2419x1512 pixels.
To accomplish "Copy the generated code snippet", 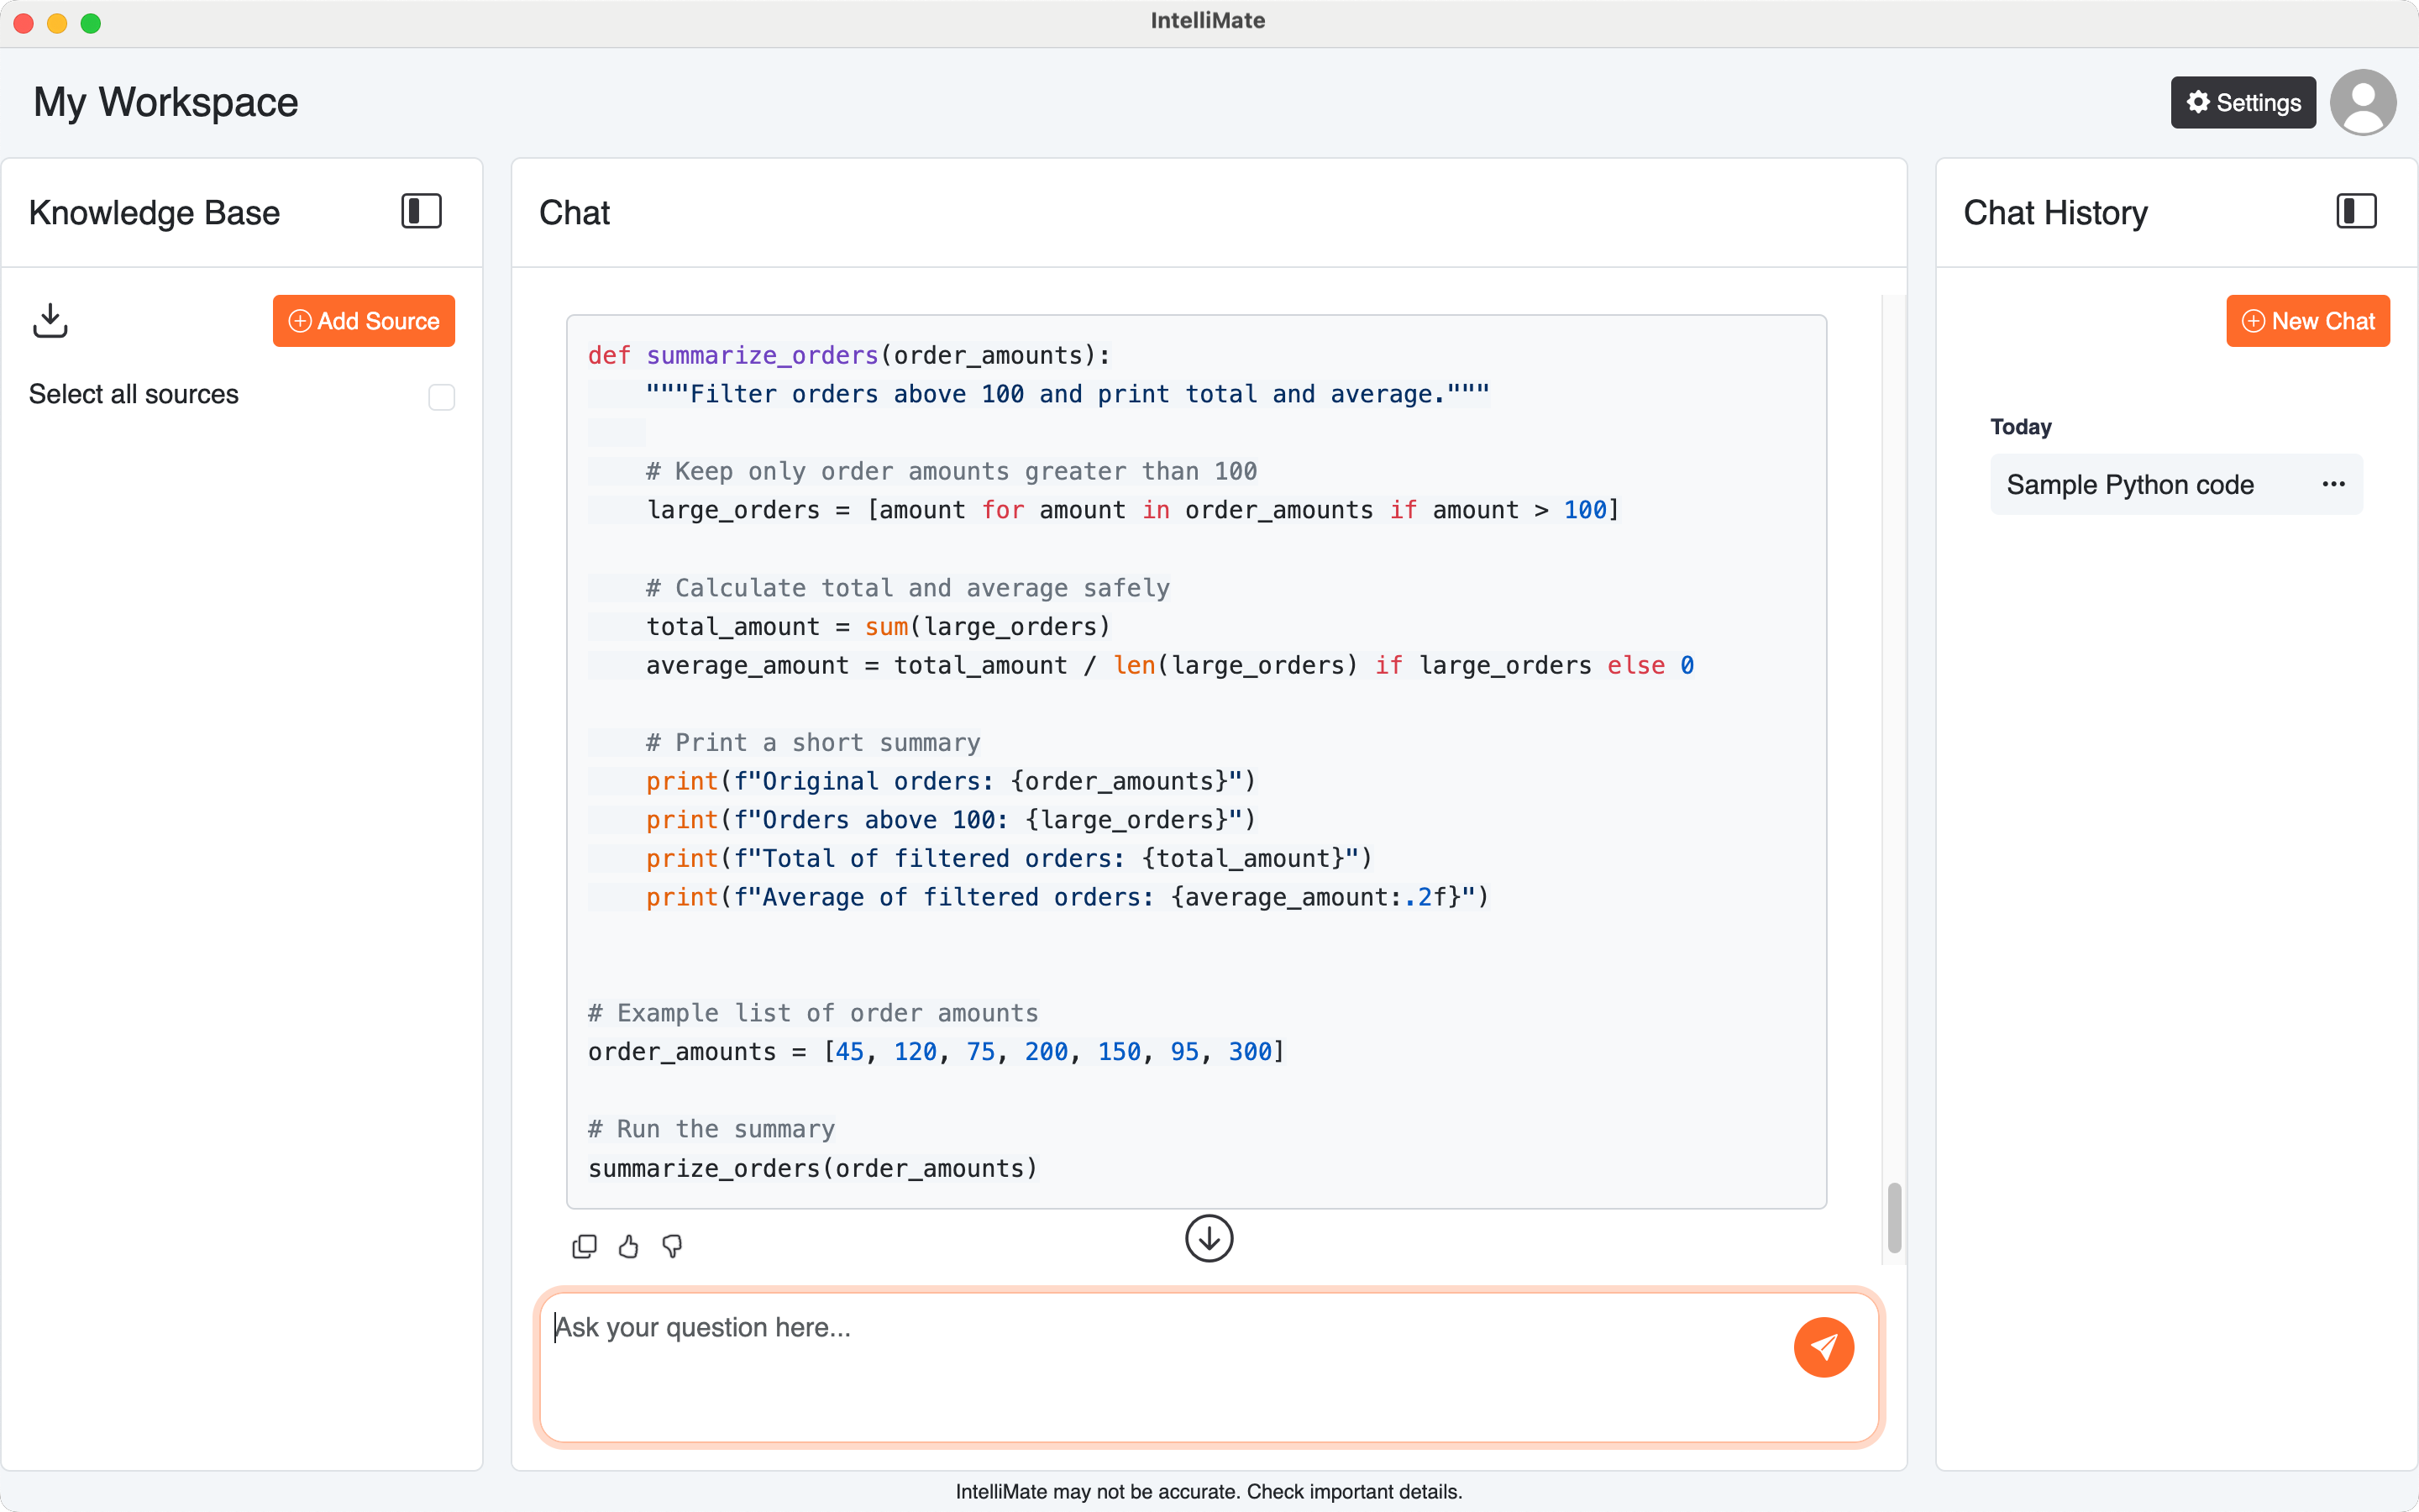I will click(585, 1246).
